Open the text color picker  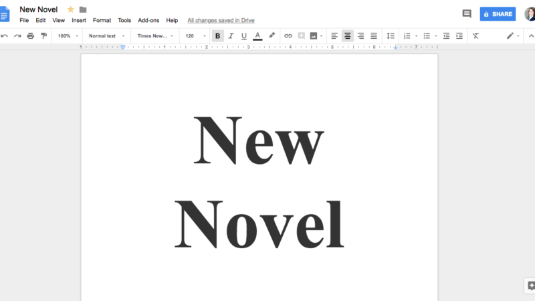point(257,36)
